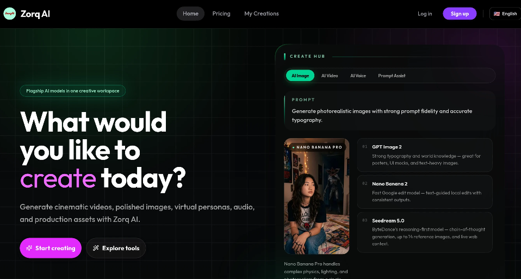Click the Zorq AI logo icon

click(x=10, y=14)
